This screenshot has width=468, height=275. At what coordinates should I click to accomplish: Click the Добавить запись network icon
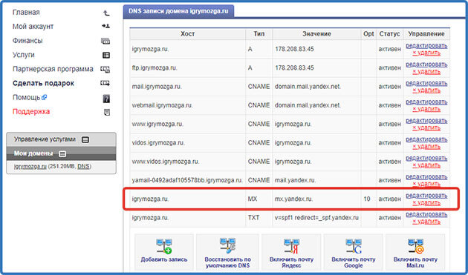tap(164, 246)
